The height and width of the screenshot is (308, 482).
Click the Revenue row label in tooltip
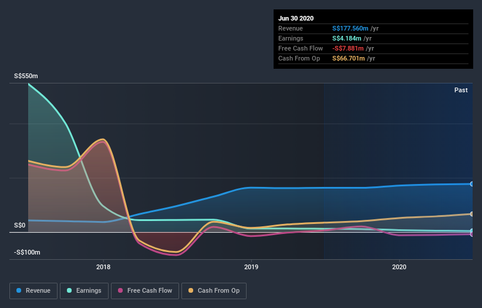291,28
